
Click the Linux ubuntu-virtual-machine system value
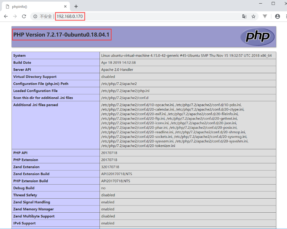pos(186,56)
